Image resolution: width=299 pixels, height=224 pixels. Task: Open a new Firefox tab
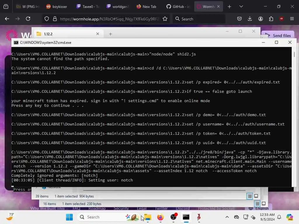coord(230,7)
